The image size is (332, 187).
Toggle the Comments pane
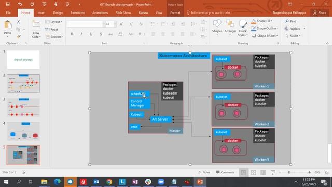(x=225, y=172)
